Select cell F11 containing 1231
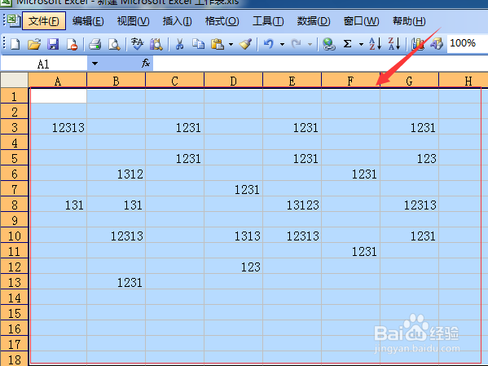This screenshot has height=366, width=488. point(351,251)
